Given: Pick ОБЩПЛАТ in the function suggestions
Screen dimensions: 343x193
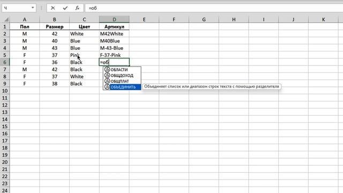Looking at the screenshot, I should click(120, 81).
